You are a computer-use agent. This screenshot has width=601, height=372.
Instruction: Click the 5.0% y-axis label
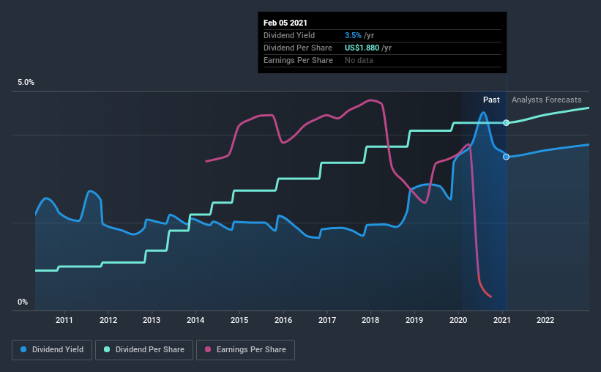pos(26,83)
